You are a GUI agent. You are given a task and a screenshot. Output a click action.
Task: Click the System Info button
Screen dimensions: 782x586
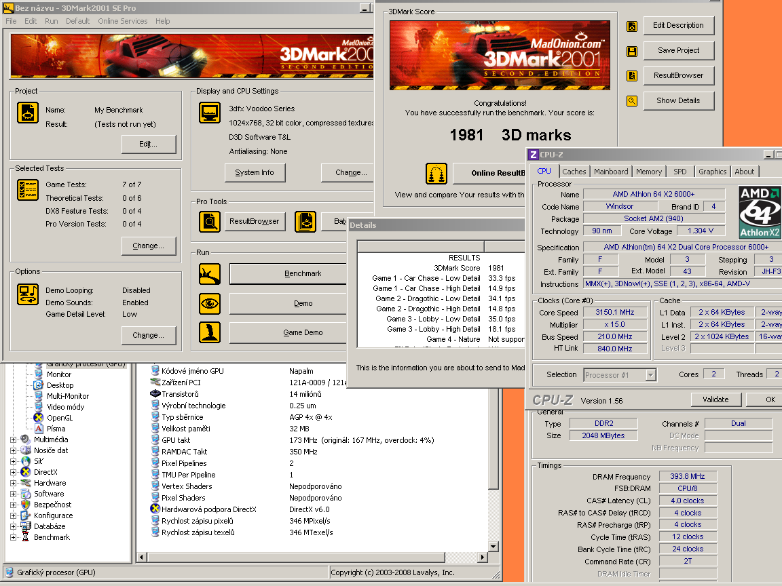coord(255,172)
